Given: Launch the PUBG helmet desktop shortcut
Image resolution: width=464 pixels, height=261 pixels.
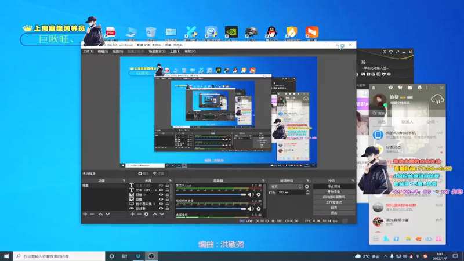Looking at the screenshot, I should 252,32.
